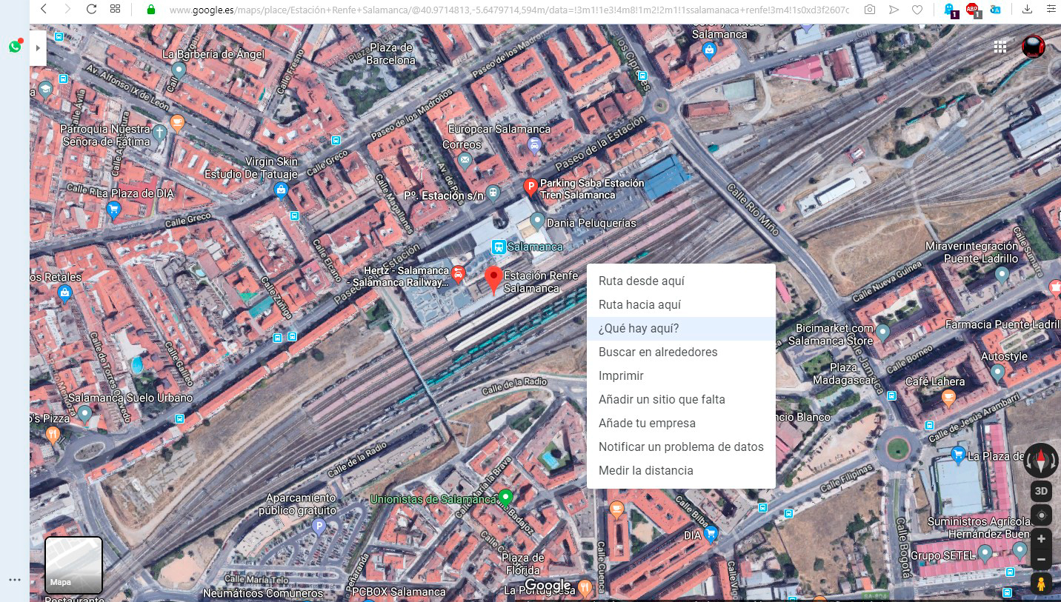The image size is (1061, 602).
Task: Open the browser downloads icon
Action: [1027, 10]
